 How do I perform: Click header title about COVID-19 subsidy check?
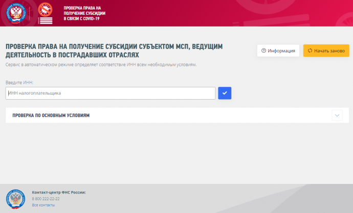pyautogui.click(x=84, y=13)
